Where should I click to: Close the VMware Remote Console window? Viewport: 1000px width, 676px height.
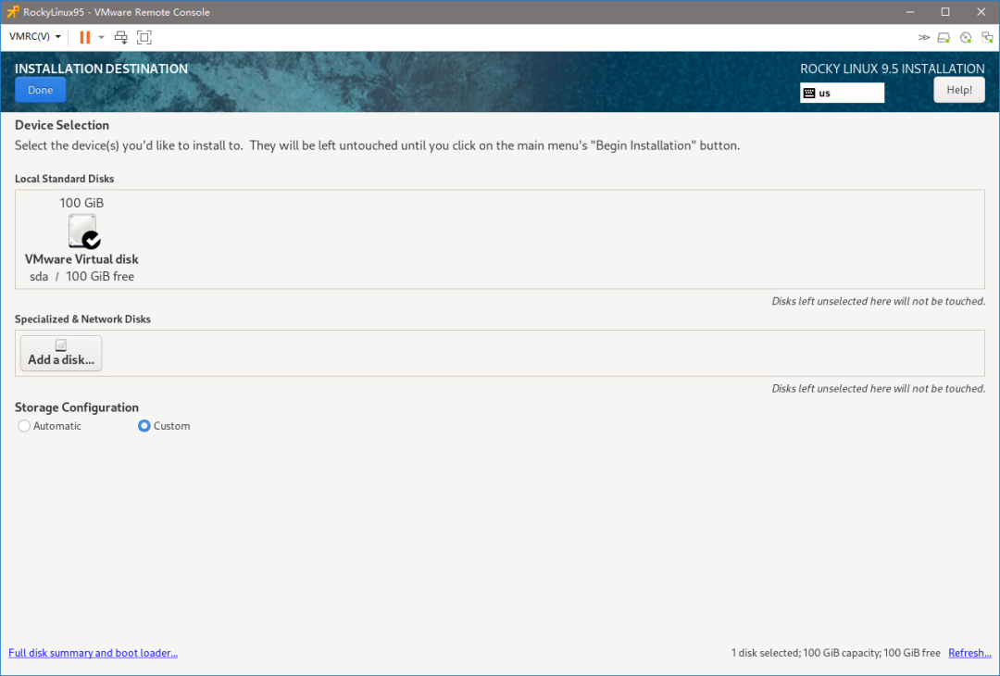(981, 12)
